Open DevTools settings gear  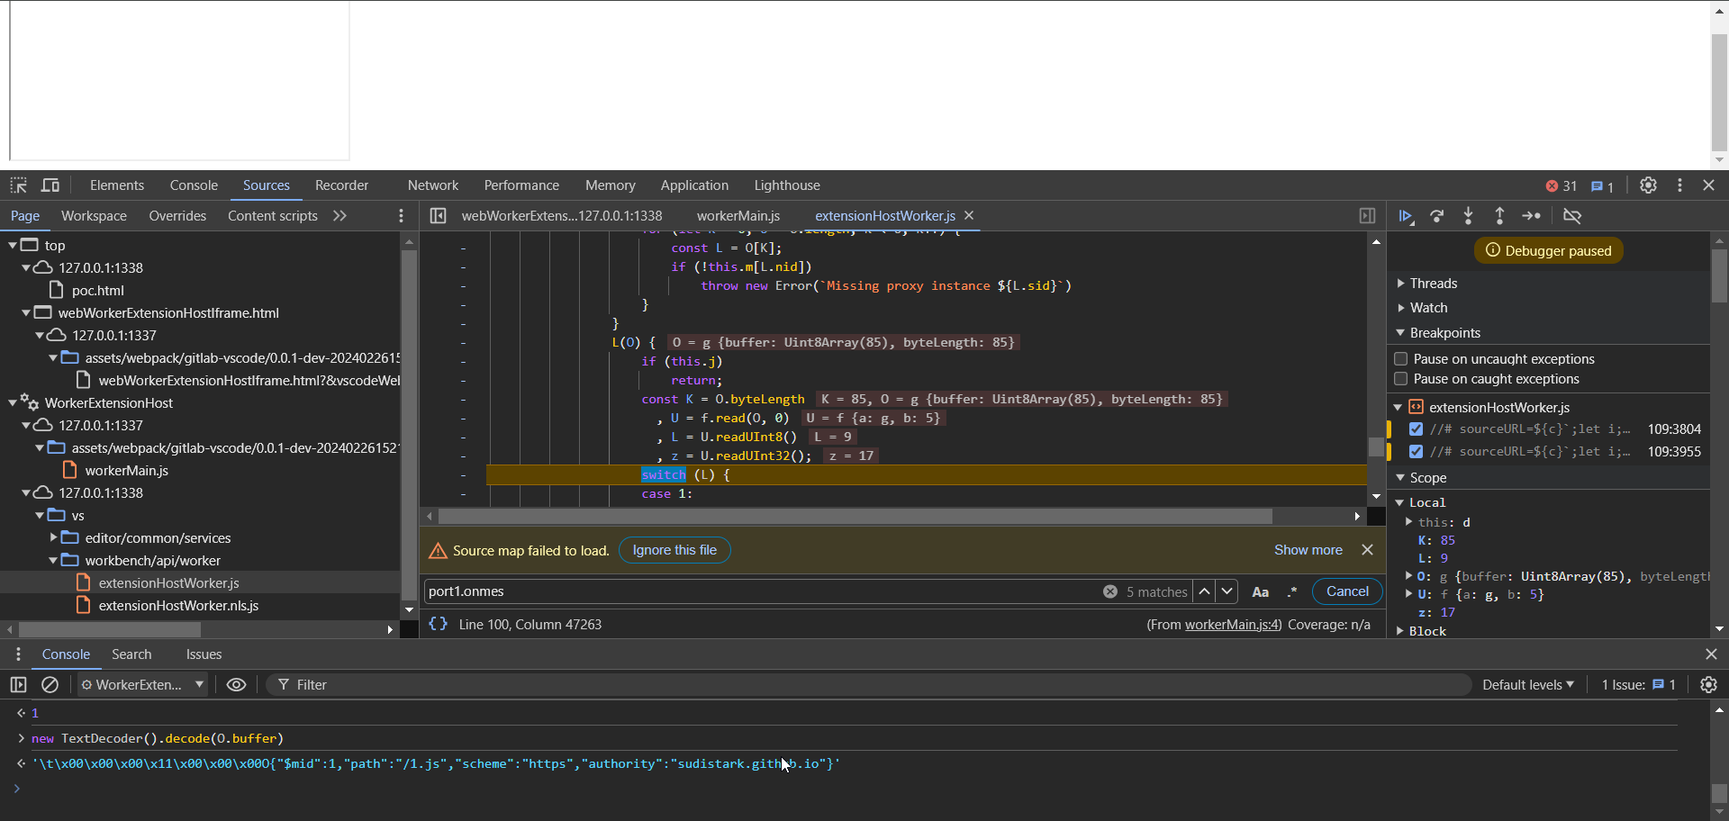[1648, 185]
